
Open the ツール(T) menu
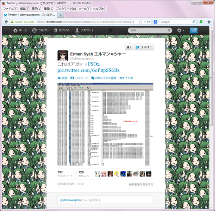[84, 9]
